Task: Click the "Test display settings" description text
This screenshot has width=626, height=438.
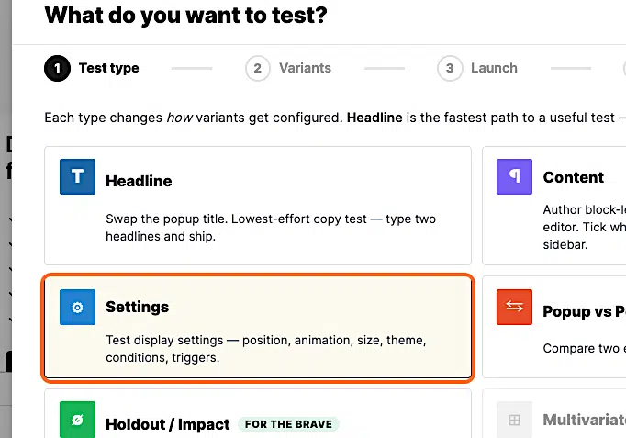Action: point(266,349)
